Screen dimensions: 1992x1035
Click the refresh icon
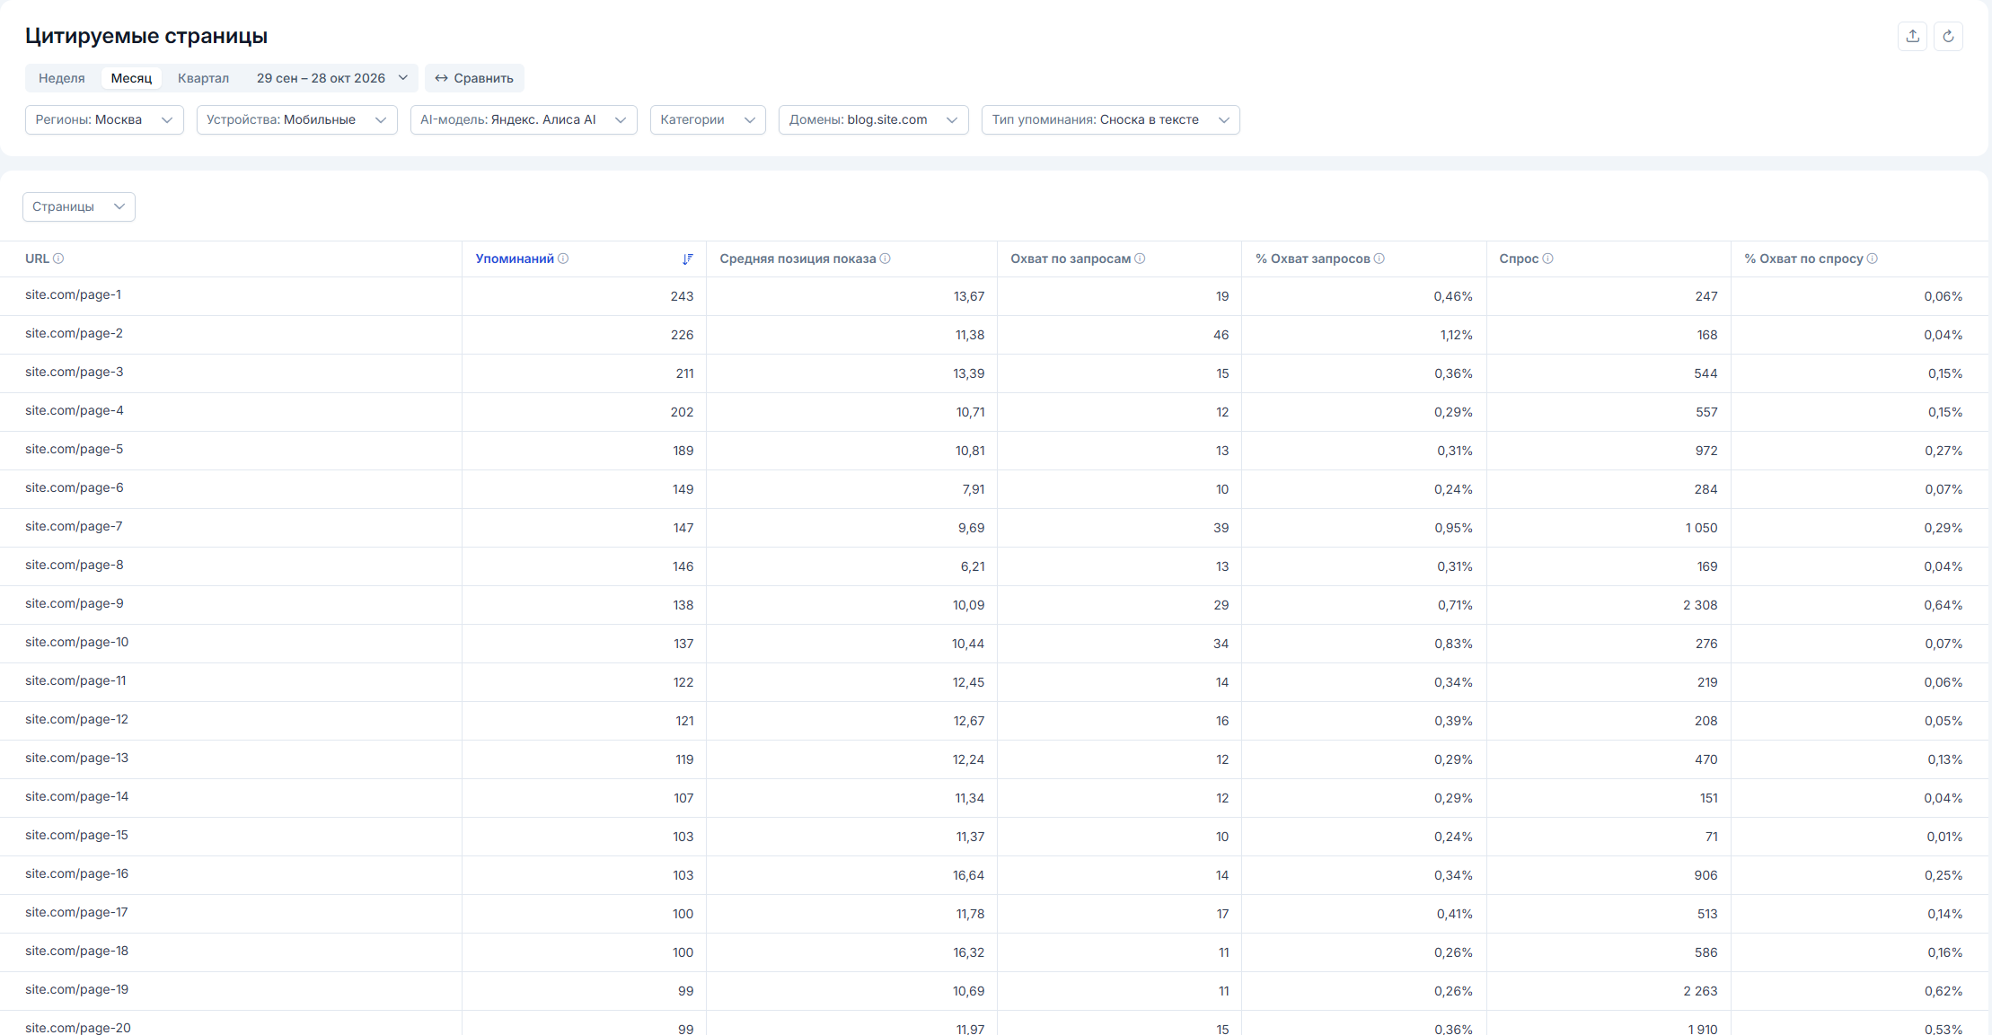coord(1948,36)
